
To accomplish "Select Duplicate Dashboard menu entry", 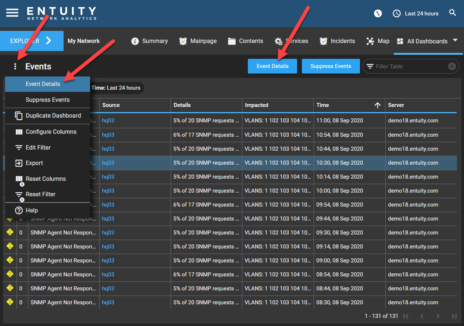I will point(47,116).
